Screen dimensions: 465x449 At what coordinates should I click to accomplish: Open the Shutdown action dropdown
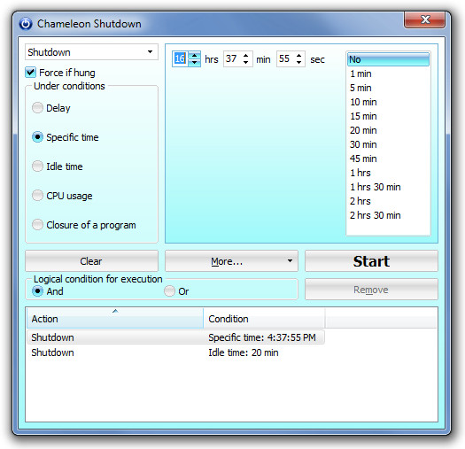(x=91, y=52)
